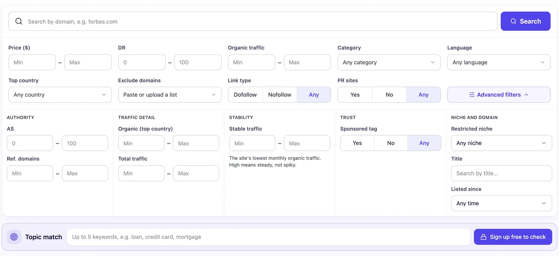Click the Topic match keywords field
The height and width of the screenshot is (256, 559).
tap(269, 237)
